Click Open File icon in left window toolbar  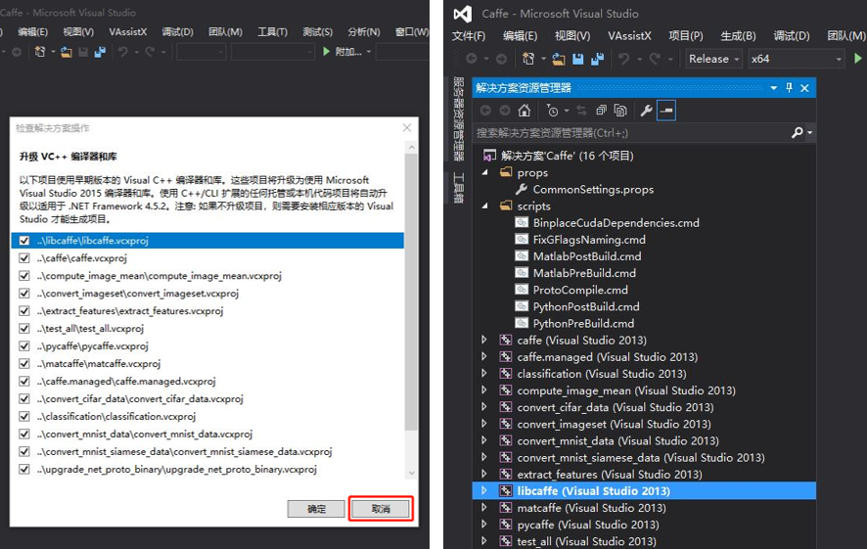tap(67, 52)
